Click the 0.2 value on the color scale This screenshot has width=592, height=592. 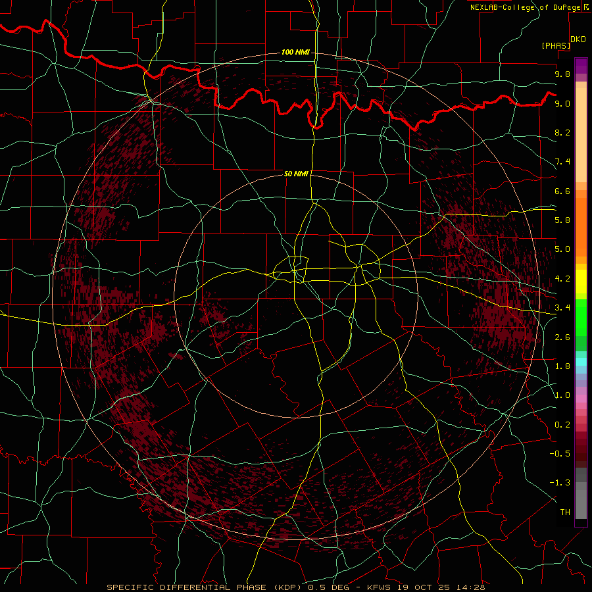point(562,425)
